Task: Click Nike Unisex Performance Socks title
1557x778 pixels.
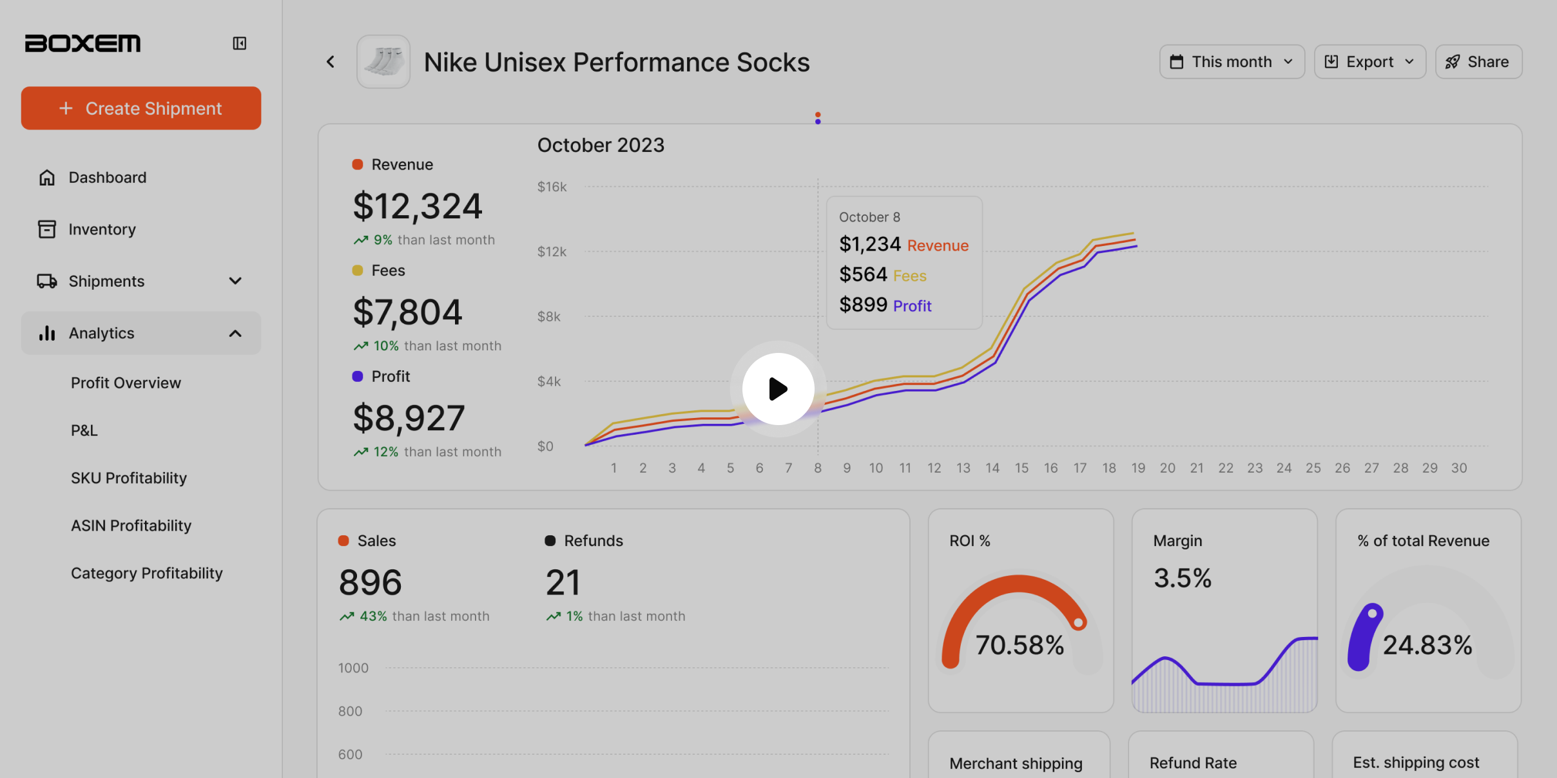Action: [617, 62]
